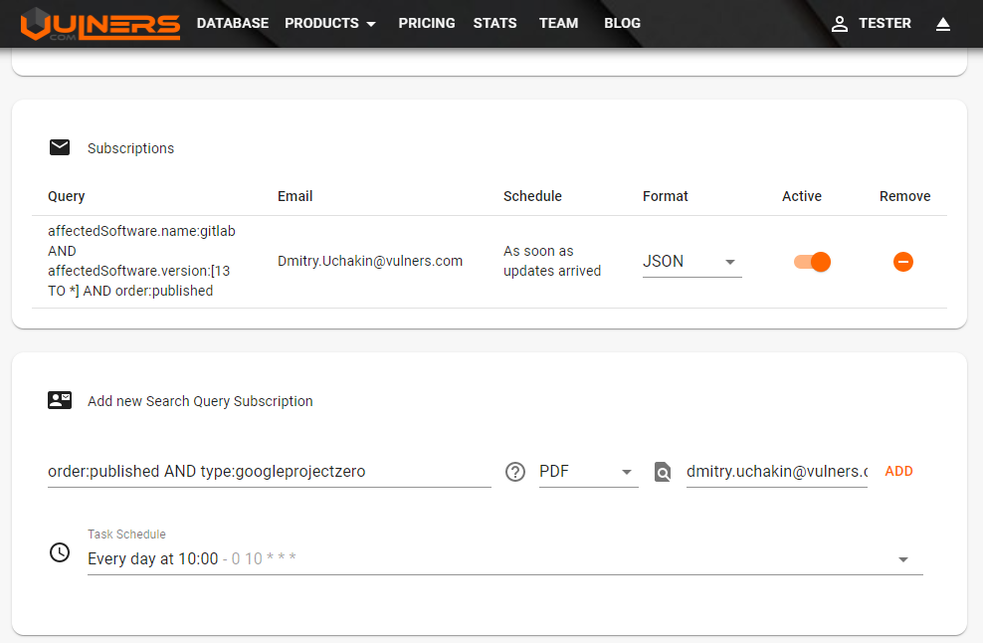Click the search query input field
Image resolution: width=983 pixels, height=643 pixels.
pos(269,472)
